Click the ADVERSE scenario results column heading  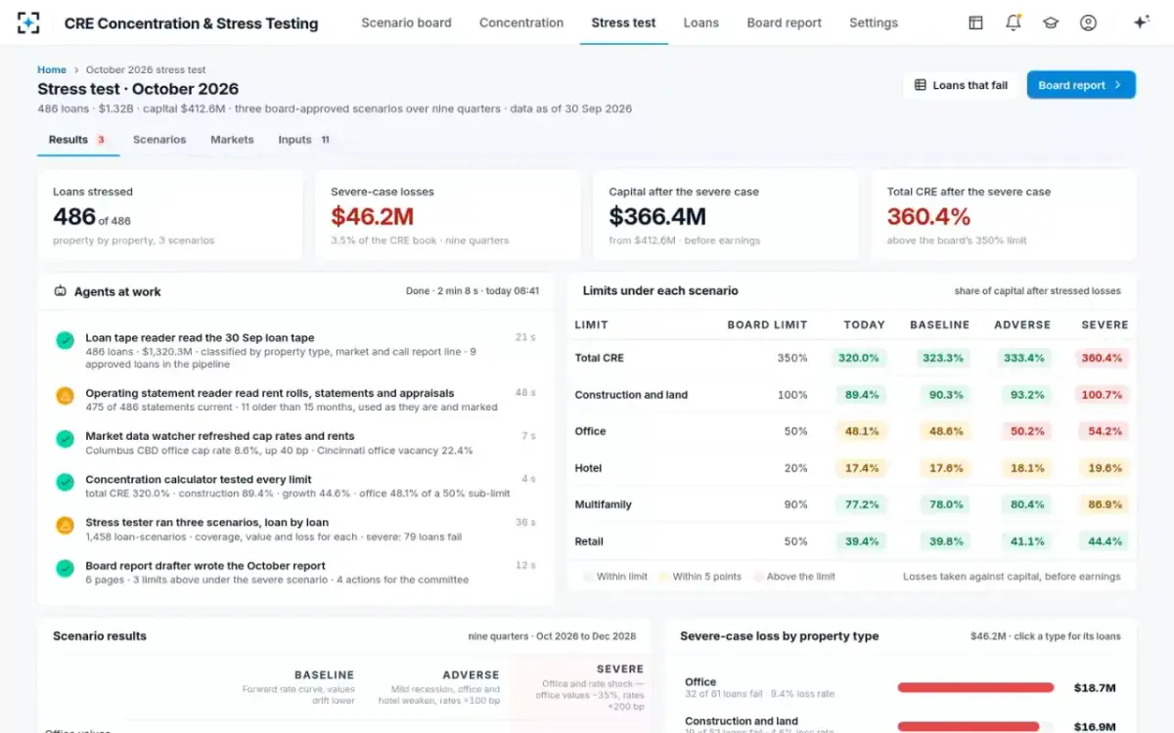(471, 675)
